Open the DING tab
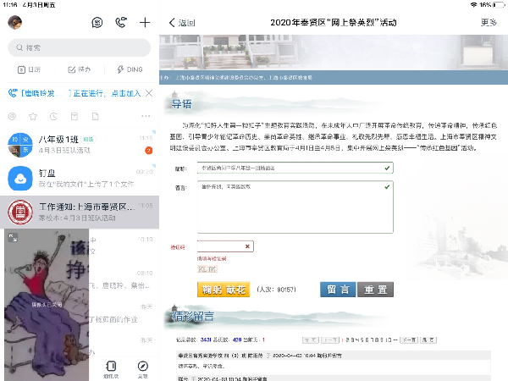Viewport: 508px width, 381px height. (130, 69)
